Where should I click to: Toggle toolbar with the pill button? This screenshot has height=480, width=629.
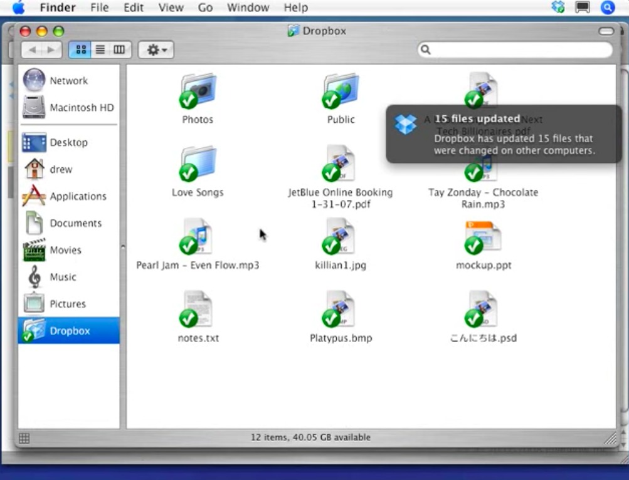pos(606,31)
